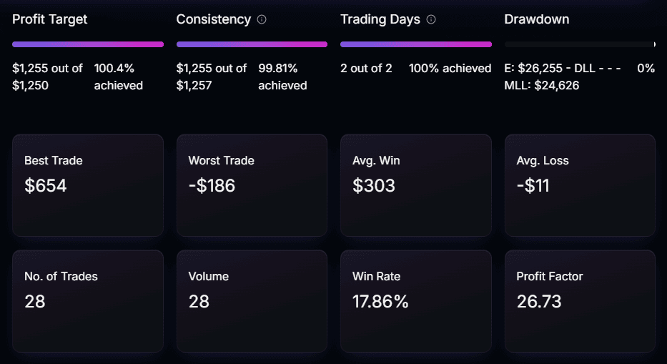Click the Profit Target heading
This screenshot has height=364, width=667.
[x=50, y=19]
